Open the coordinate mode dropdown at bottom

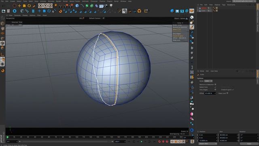click(208, 144)
